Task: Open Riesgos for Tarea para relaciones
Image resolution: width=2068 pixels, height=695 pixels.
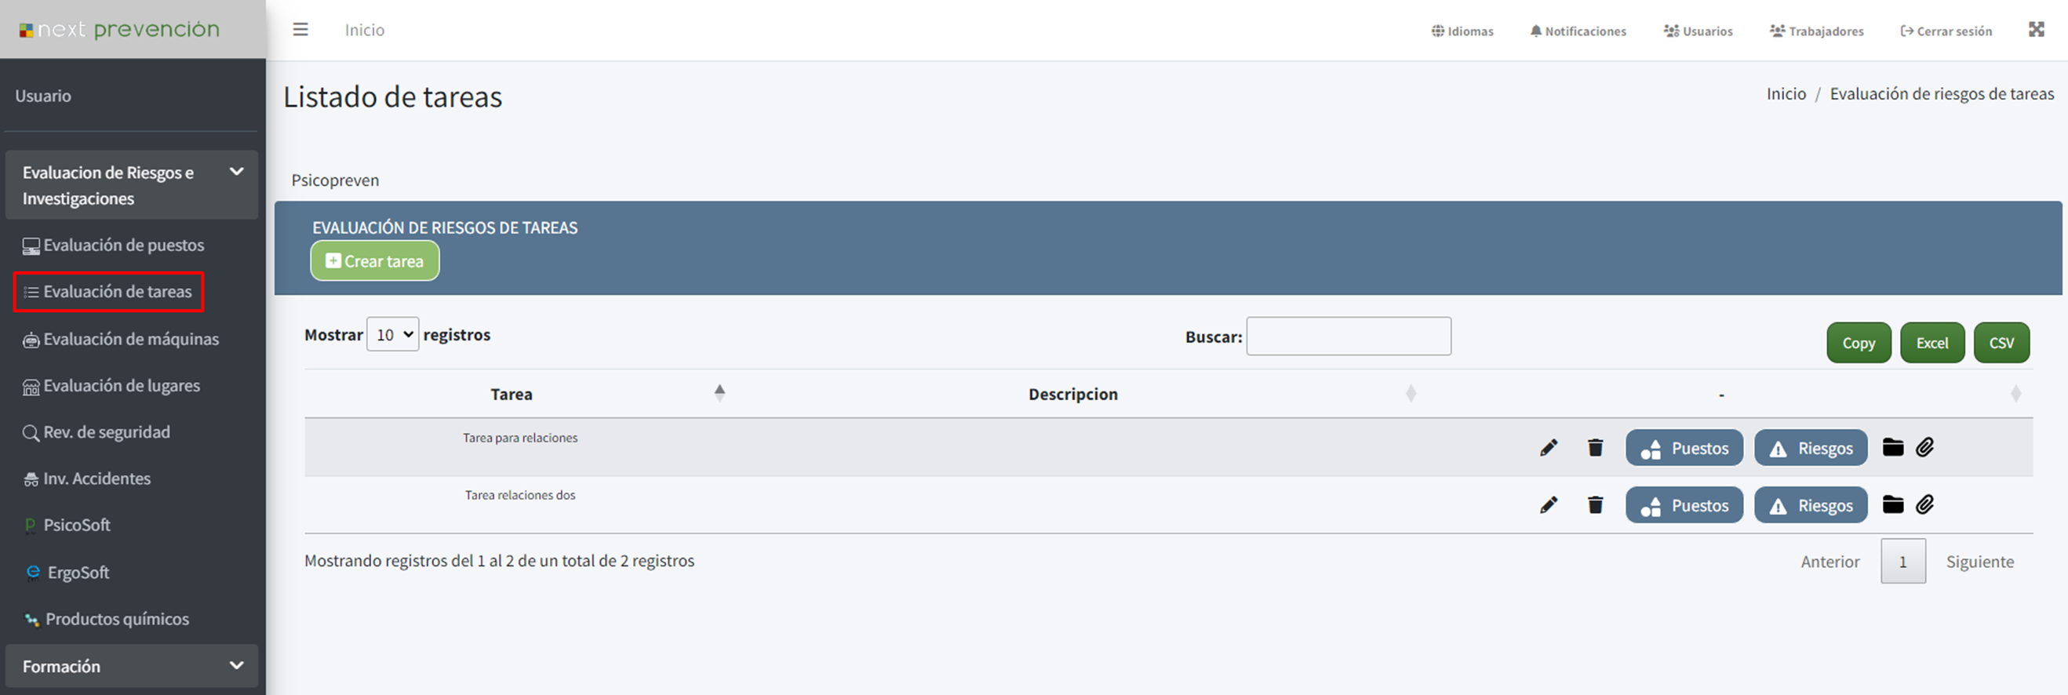Action: tap(1811, 448)
